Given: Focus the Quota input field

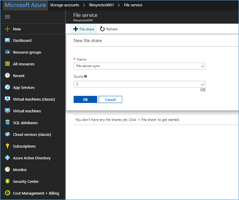Looking at the screenshot, I should pos(139,84).
